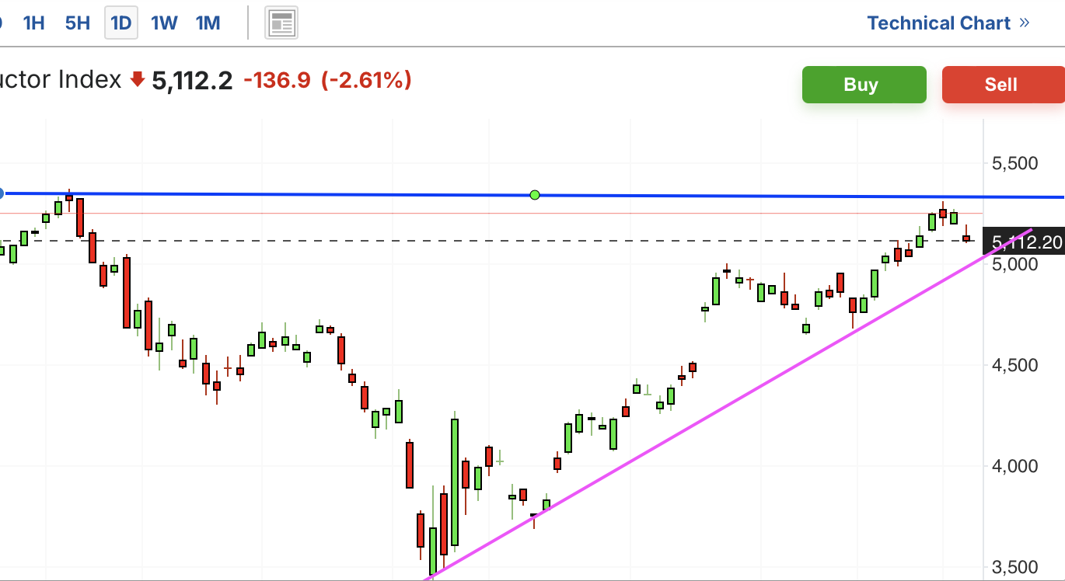Choose the 1M monthly timeframe
The width and height of the screenshot is (1065, 581).
[208, 23]
